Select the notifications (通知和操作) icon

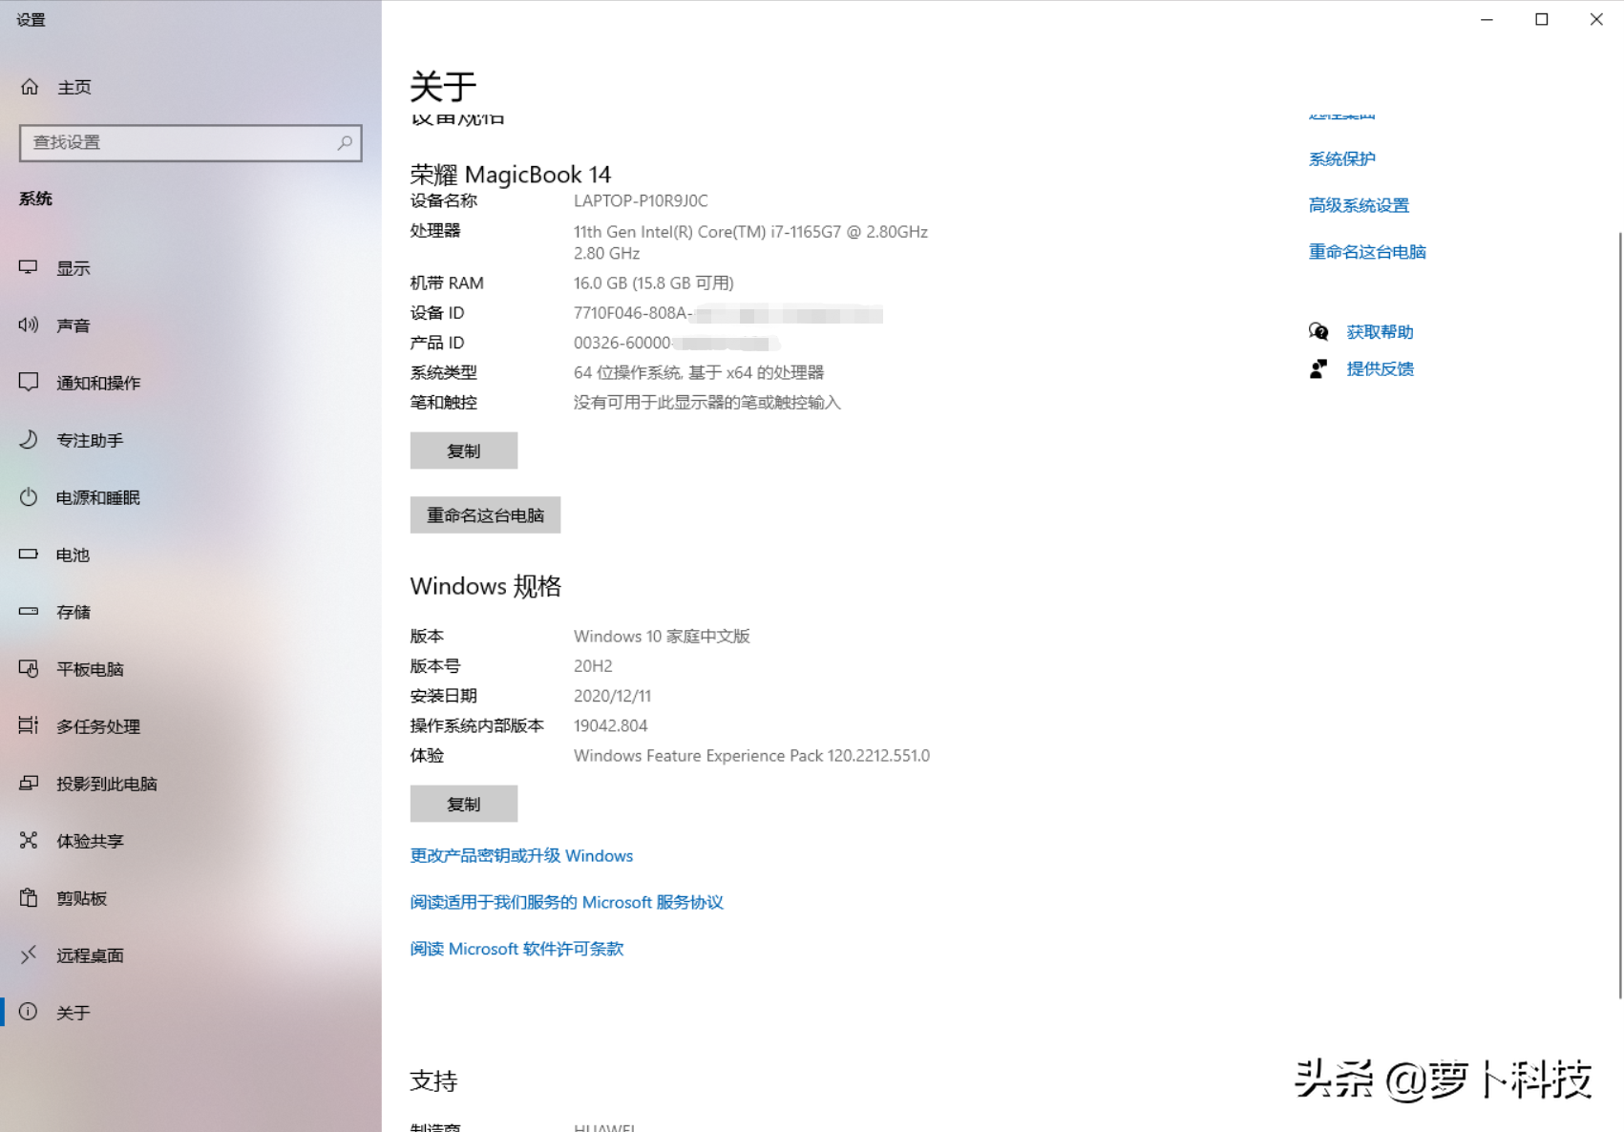pos(29,382)
